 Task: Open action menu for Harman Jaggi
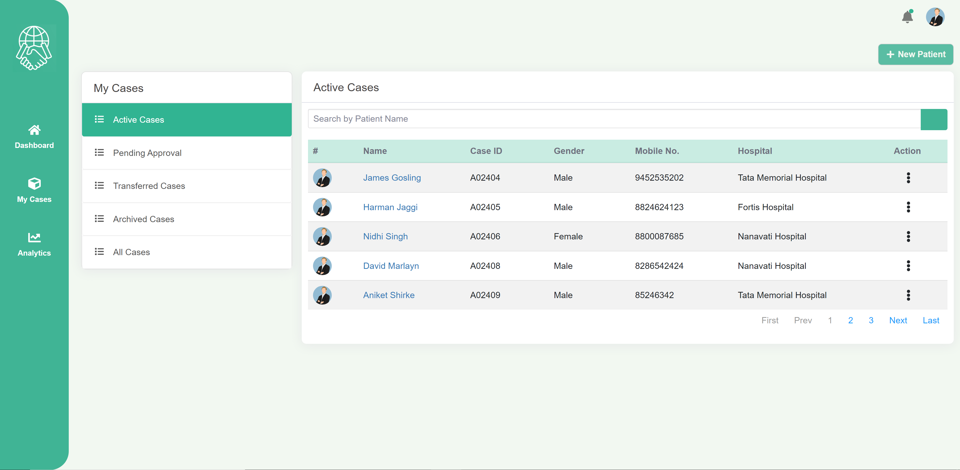[908, 207]
